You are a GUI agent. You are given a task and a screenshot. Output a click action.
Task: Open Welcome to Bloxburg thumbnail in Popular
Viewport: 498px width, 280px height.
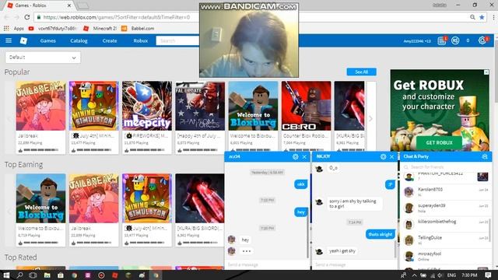click(x=253, y=106)
